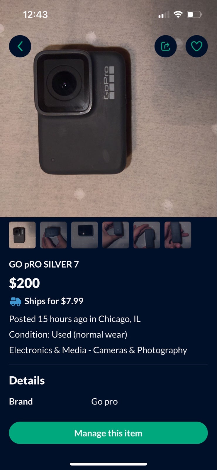Select the fourth photo thumbnail
This screenshot has height=470, width=217.
pyautogui.click(x=116, y=235)
